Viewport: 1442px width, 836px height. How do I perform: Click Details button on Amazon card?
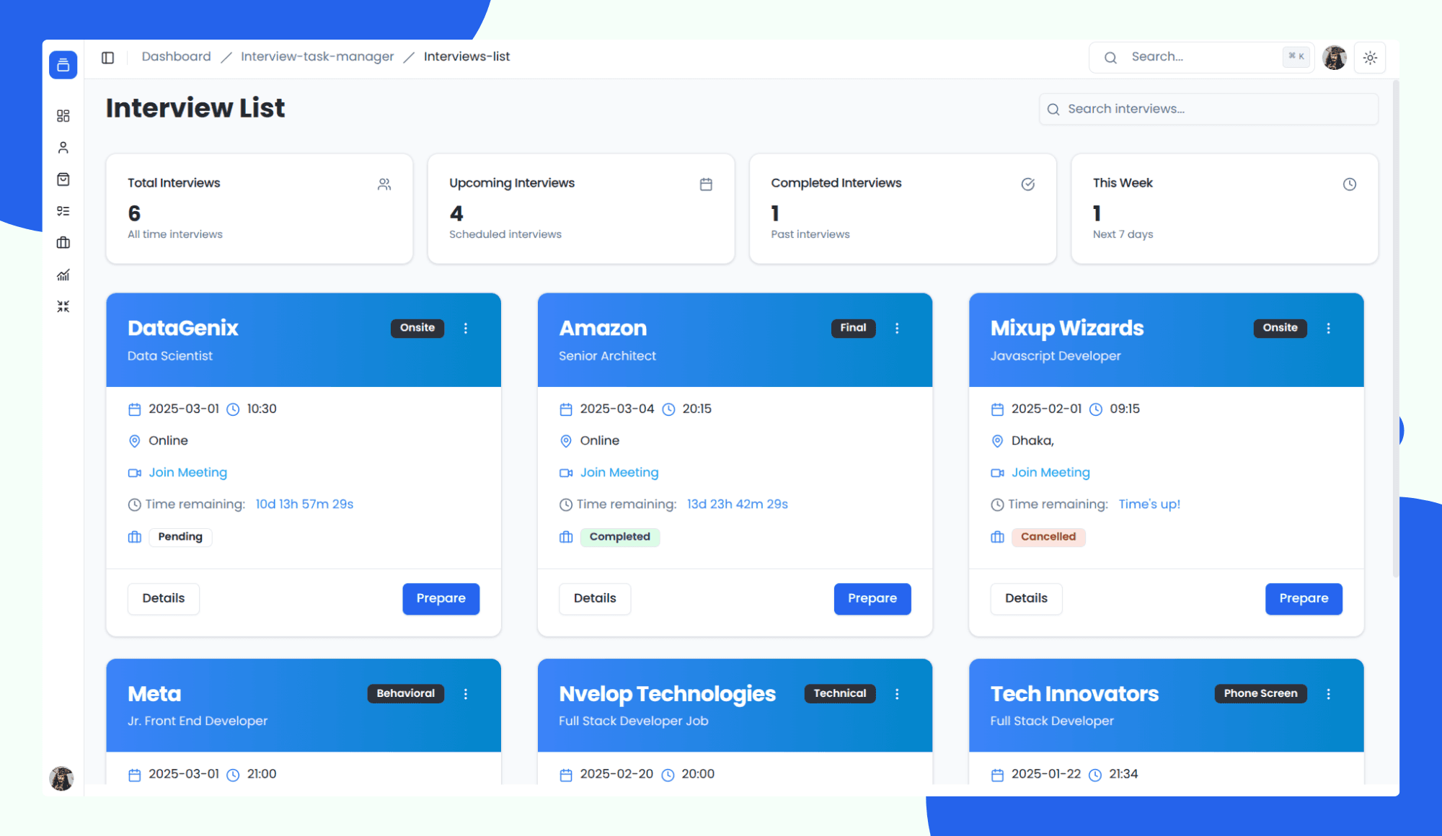pyautogui.click(x=595, y=598)
